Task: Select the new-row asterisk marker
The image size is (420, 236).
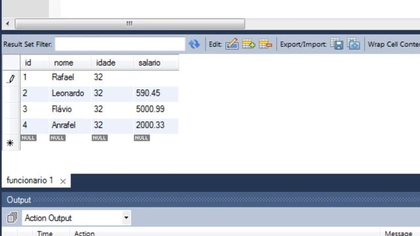Action: click(10, 143)
